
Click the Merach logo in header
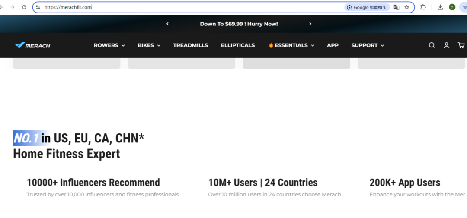pyautogui.click(x=32, y=45)
